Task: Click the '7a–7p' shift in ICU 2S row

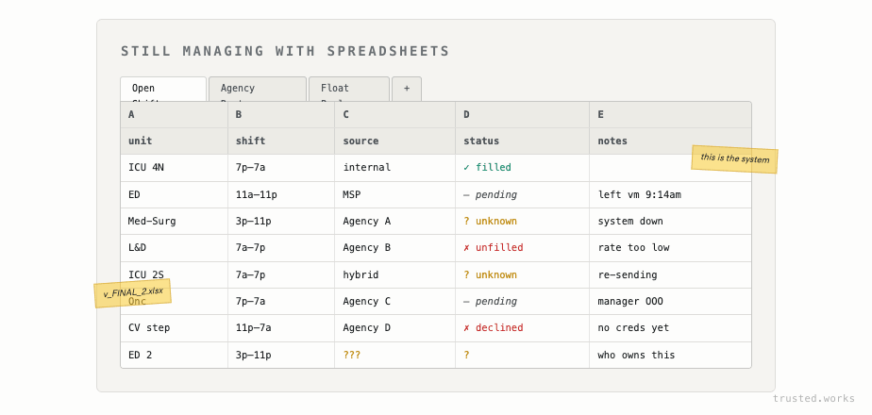Action: (x=281, y=274)
